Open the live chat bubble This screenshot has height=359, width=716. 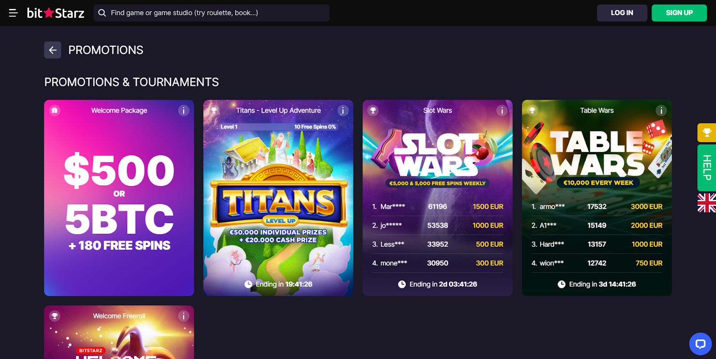point(700,344)
